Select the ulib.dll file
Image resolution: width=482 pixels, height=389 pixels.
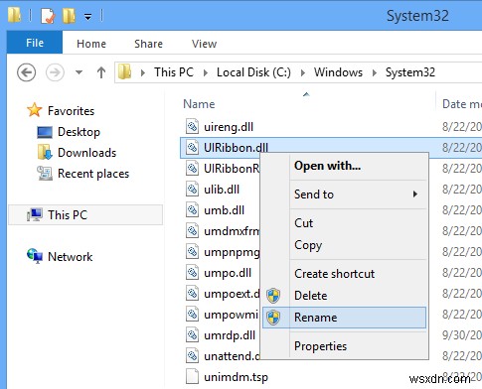[222, 190]
